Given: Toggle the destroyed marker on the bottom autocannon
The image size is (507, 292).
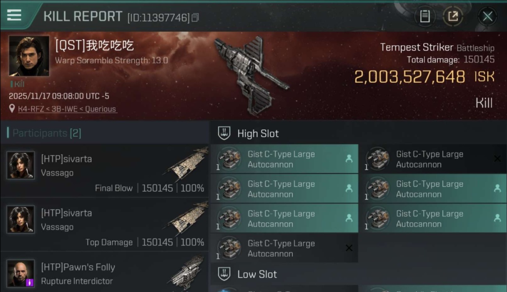Looking at the screenshot, I should [349, 248].
